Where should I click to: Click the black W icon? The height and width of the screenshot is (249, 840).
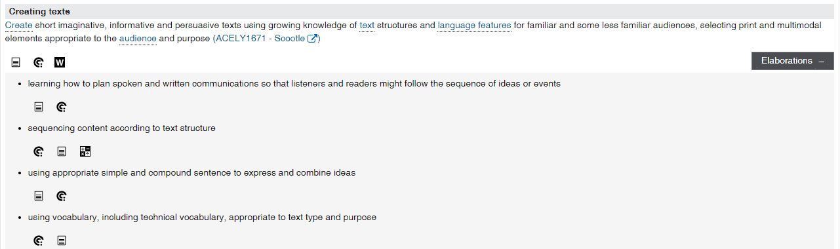click(60, 62)
